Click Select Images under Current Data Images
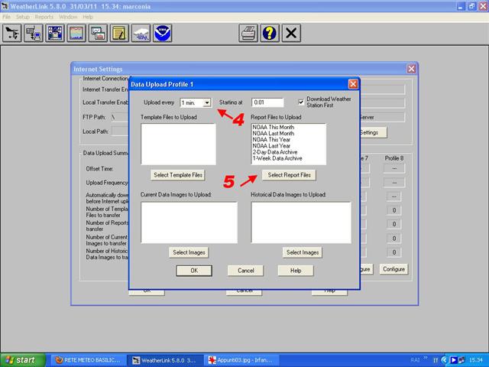Viewport: 489px width, 367px height. [x=189, y=252]
